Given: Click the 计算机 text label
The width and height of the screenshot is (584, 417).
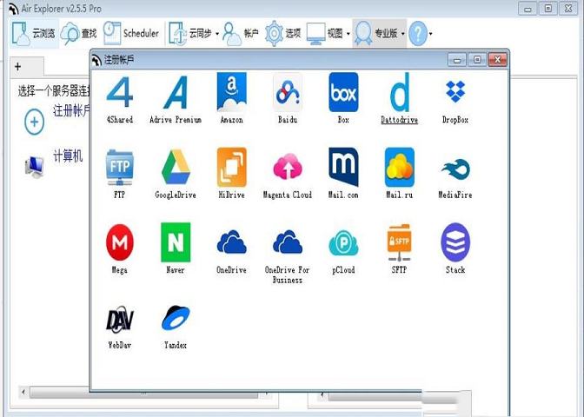Looking at the screenshot, I should pyautogui.click(x=68, y=156).
